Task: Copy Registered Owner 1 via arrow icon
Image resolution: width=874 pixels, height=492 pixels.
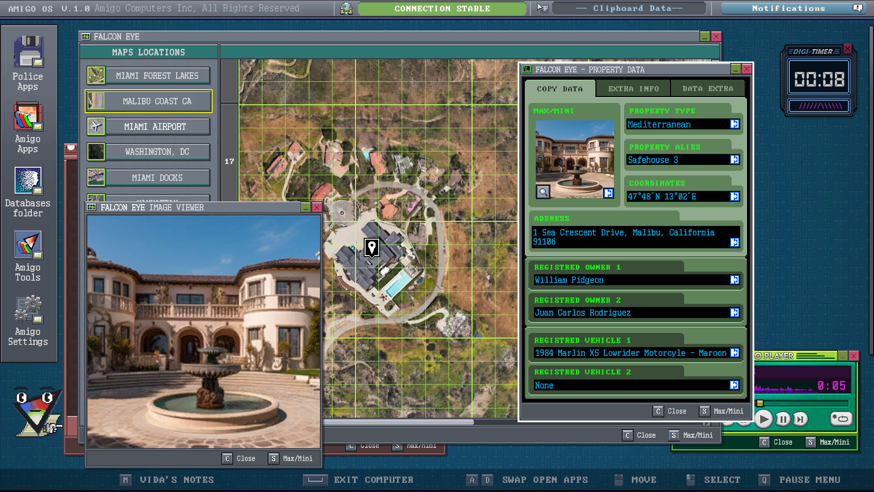Action: (x=734, y=280)
